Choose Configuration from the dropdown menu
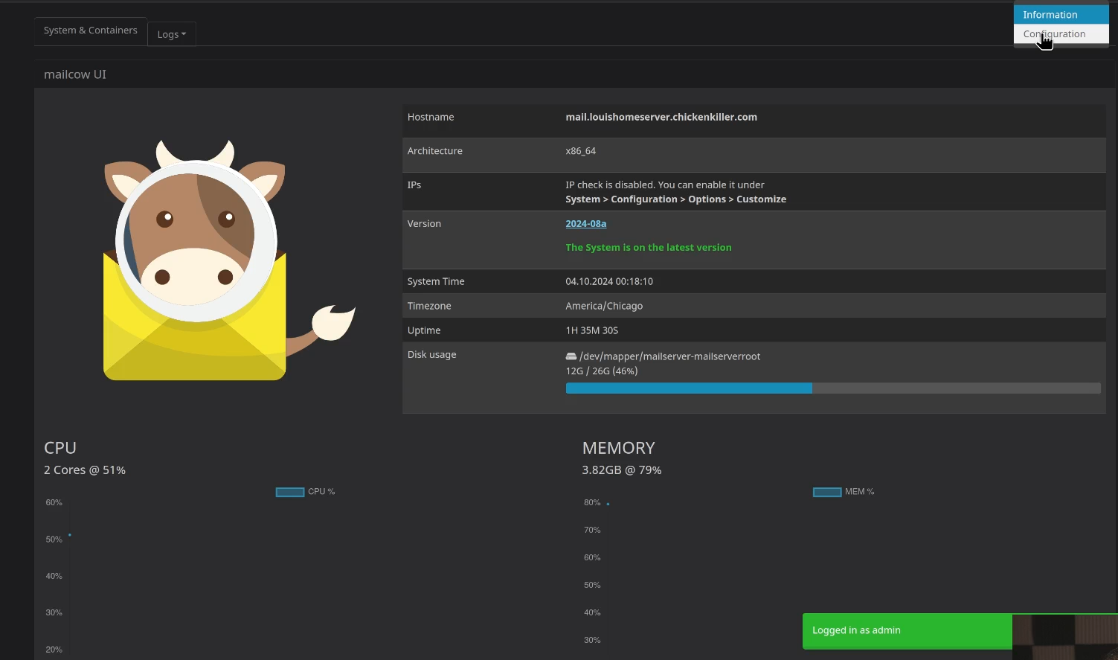 [1061, 34]
